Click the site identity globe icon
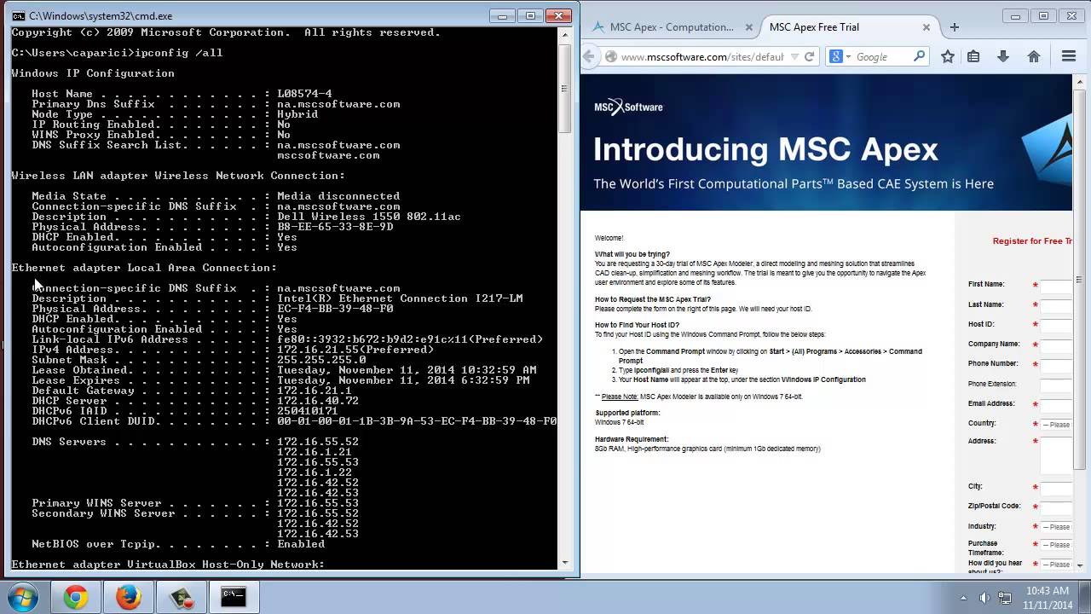This screenshot has width=1091, height=614. point(610,57)
